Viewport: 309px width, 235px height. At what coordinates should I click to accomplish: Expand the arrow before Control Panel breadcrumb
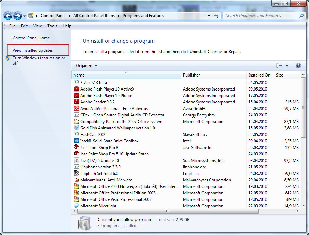tap(37, 16)
